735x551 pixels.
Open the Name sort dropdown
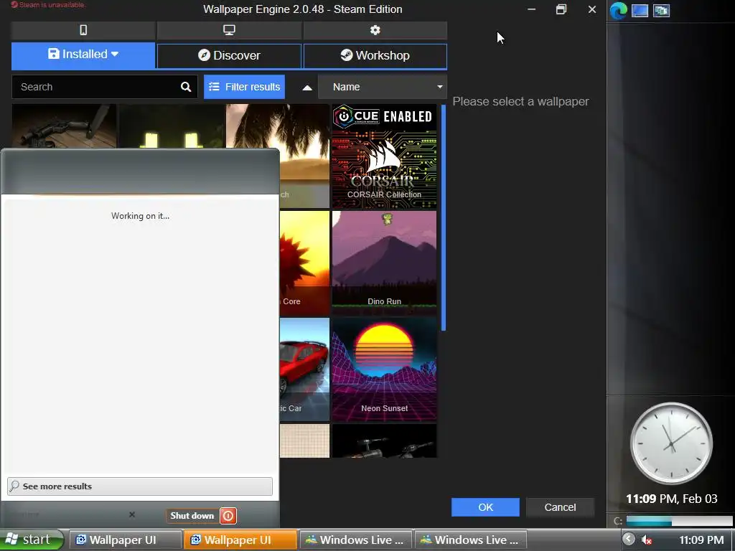click(383, 87)
